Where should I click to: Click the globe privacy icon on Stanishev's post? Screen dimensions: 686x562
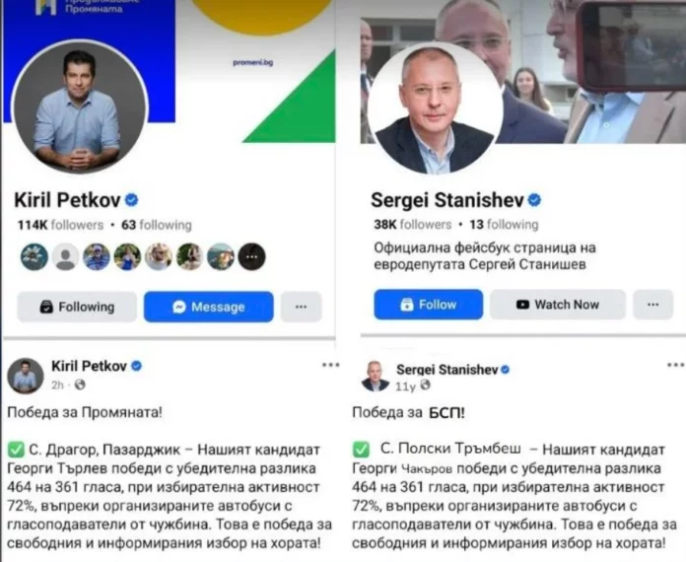pyautogui.click(x=425, y=386)
